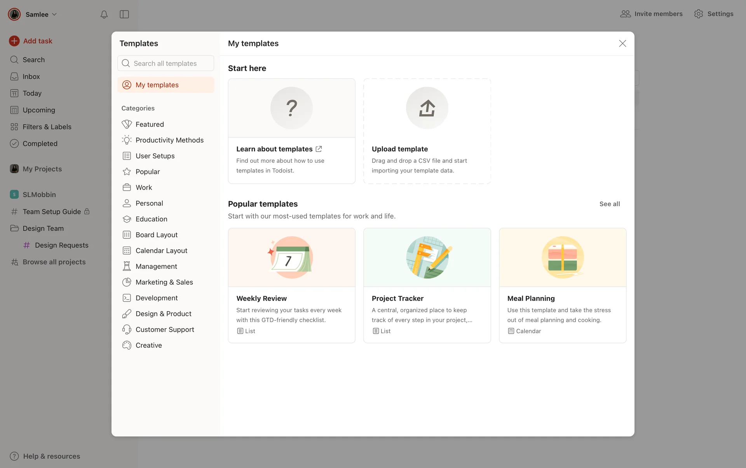
Task: Click the notifications bell icon
Action: click(104, 14)
